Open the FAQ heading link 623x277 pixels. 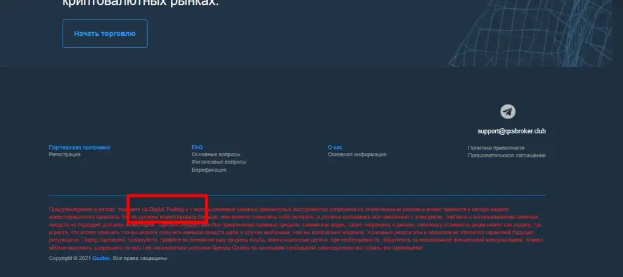[197, 147]
